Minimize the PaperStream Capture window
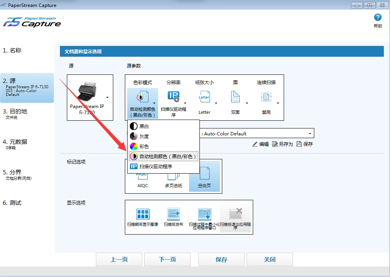 tap(357, 5)
